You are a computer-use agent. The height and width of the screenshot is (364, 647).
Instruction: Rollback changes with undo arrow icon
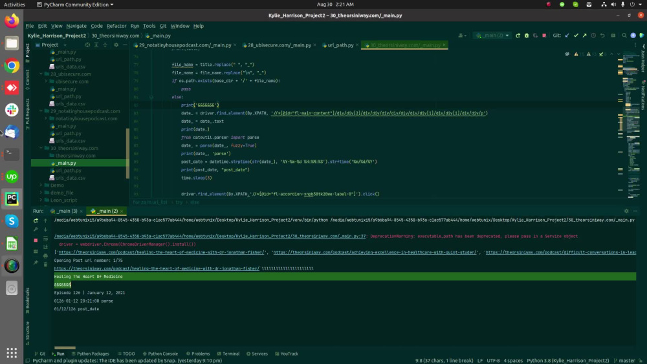tap(602, 36)
